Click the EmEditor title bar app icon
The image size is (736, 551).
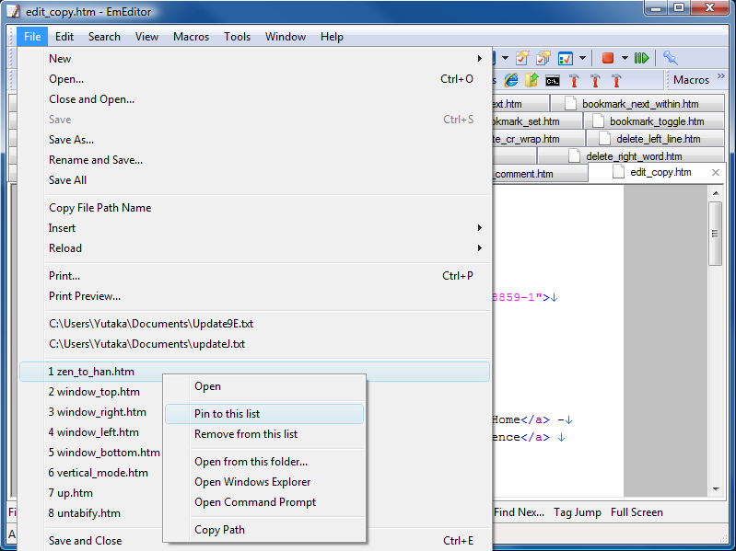coord(13,11)
